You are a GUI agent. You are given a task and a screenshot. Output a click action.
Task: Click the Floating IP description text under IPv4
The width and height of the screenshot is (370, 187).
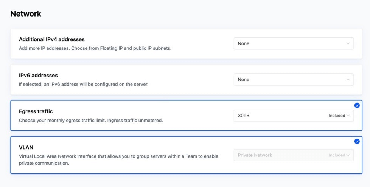point(95,48)
